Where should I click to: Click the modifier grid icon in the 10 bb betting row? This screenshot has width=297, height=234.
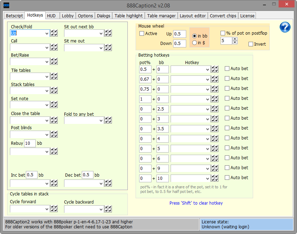(215, 178)
